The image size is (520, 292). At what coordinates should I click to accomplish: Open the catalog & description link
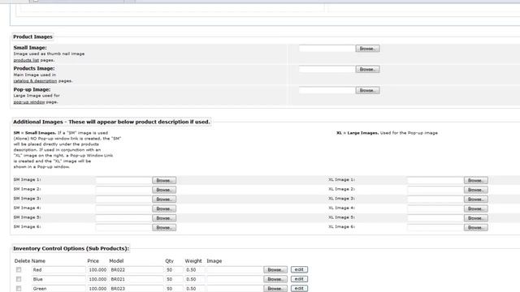(35, 81)
